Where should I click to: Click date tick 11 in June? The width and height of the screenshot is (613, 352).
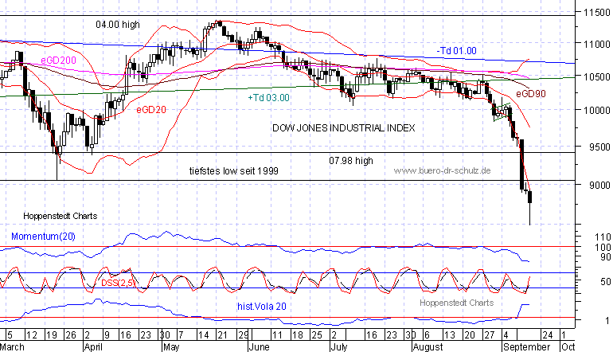point(276,335)
